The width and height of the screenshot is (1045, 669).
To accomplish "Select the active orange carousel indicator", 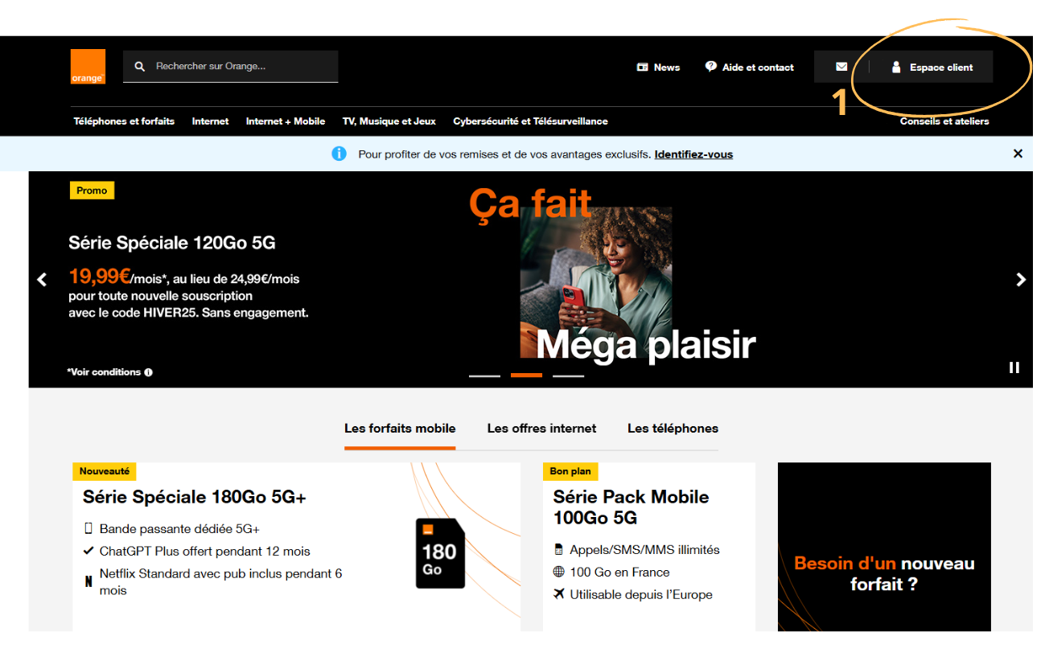I will click(526, 376).
